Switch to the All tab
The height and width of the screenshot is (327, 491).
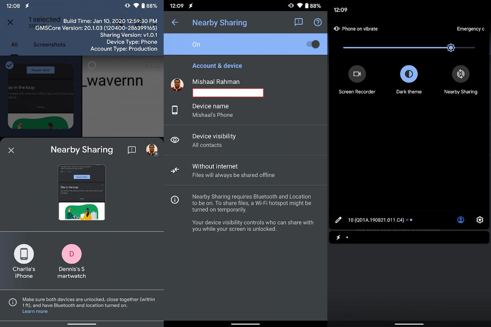(x=14, y=44)
